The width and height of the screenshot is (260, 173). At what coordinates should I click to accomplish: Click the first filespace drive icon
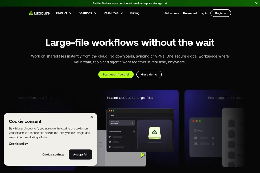(x=110, y=137)
